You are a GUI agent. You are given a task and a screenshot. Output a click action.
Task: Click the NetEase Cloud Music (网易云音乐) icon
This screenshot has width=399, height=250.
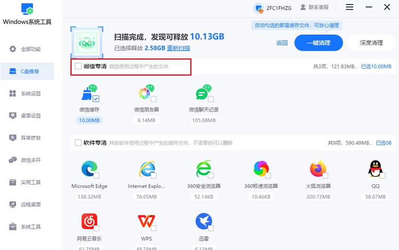89,221
